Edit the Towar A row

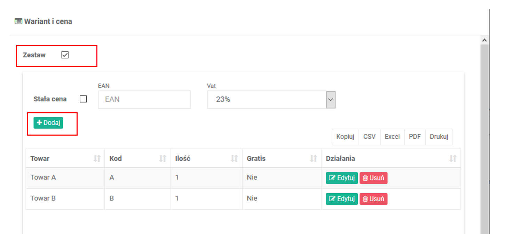tap(342, 178)
